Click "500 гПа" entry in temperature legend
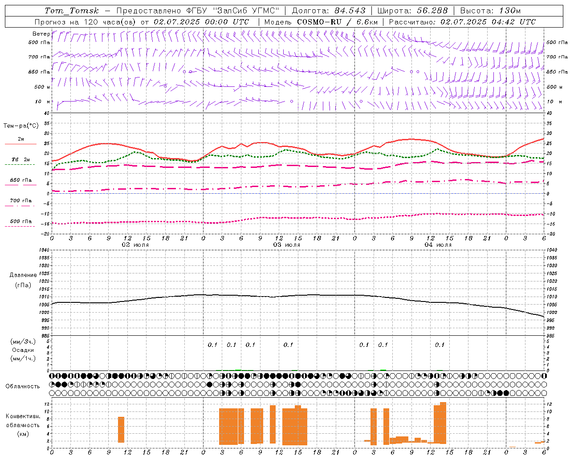Image resolution: width=570 pixels, height=456 pixels. [21, 221]
